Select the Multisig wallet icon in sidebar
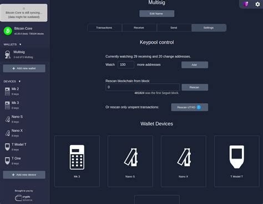 pyautogui.click(x=8, y=54)
